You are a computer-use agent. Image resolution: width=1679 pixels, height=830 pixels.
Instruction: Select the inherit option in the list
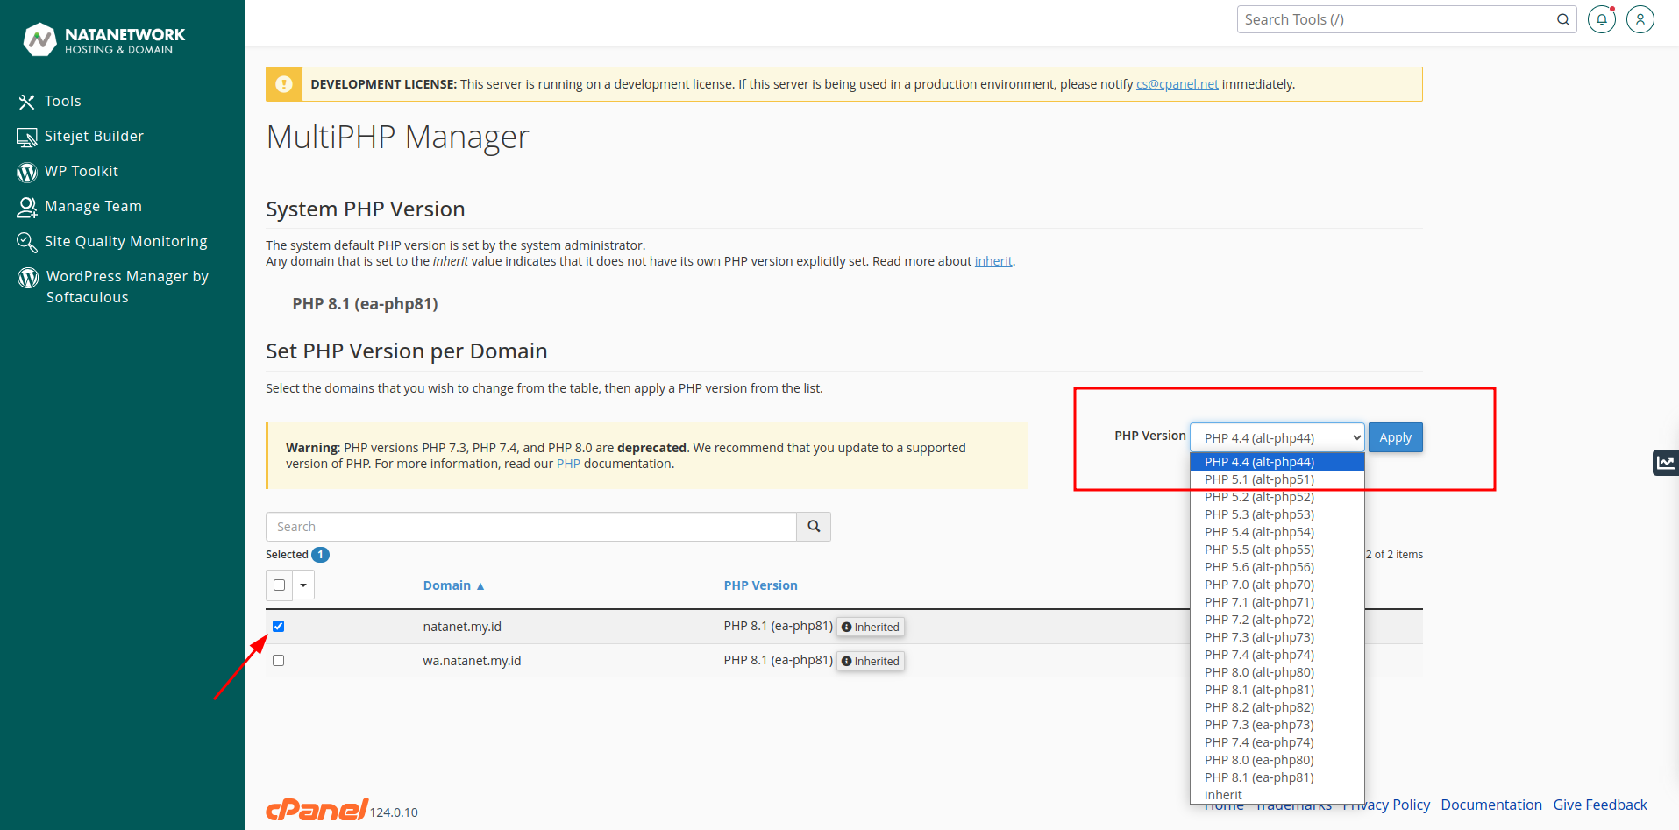(1277, 795)
